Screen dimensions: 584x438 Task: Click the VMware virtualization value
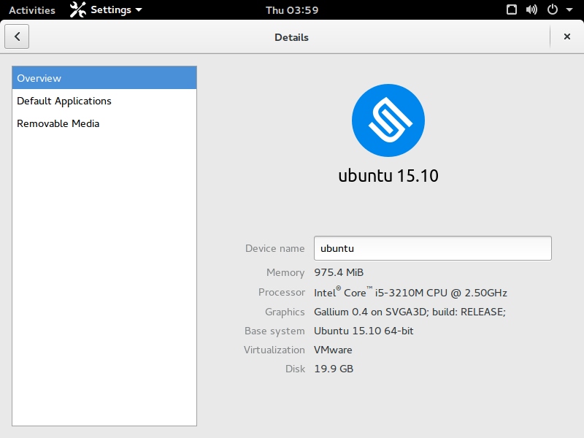pyautogui.click(x=333, y=350)
